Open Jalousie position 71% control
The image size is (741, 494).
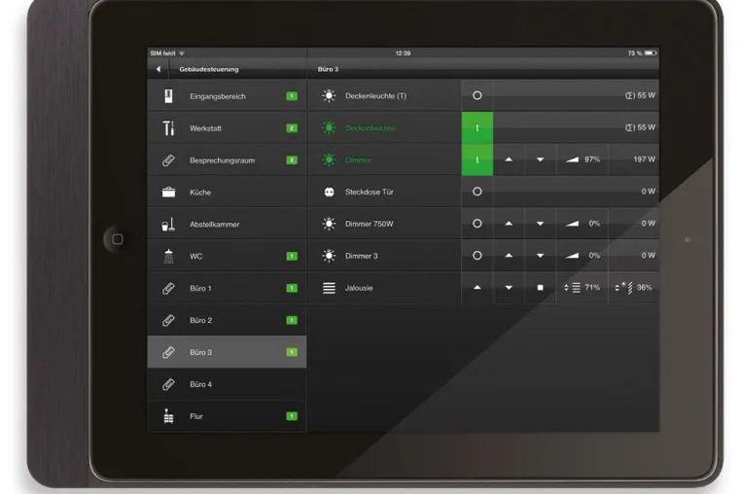point(582,288)
